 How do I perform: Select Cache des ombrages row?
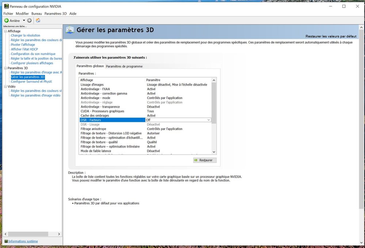tap(146, 116)
